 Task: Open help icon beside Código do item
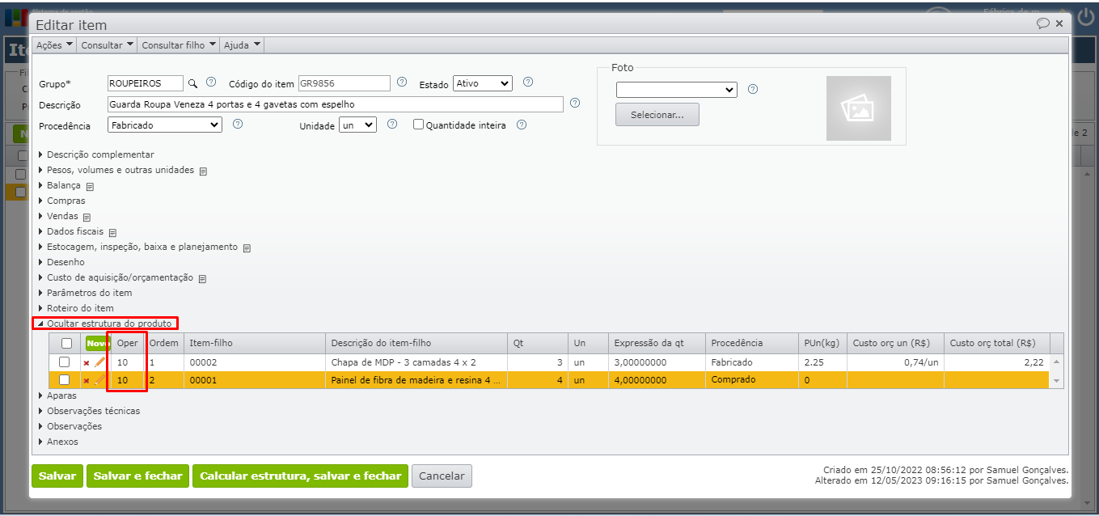pos(402,82)
